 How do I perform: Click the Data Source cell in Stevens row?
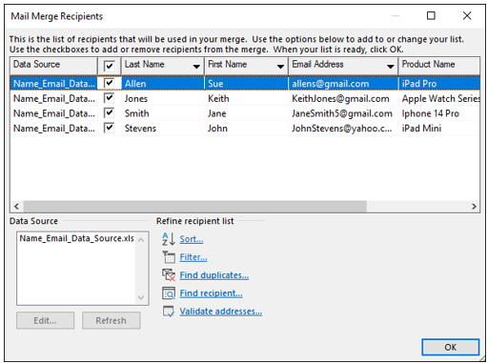coord(54,129)
